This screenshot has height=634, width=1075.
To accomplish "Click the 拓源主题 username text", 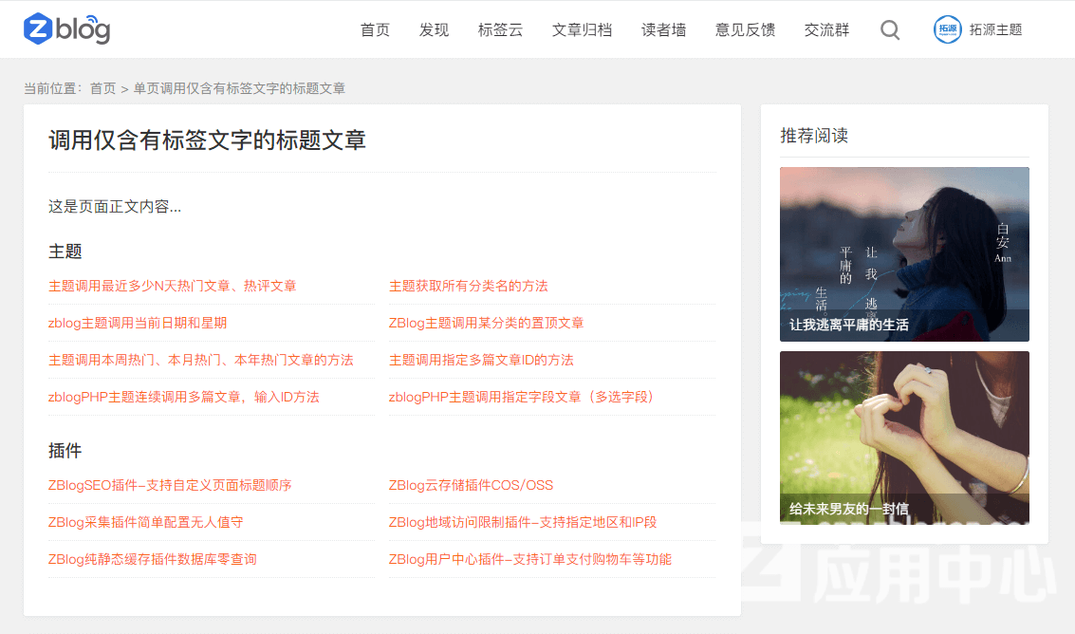I will [x=995, y=30].
